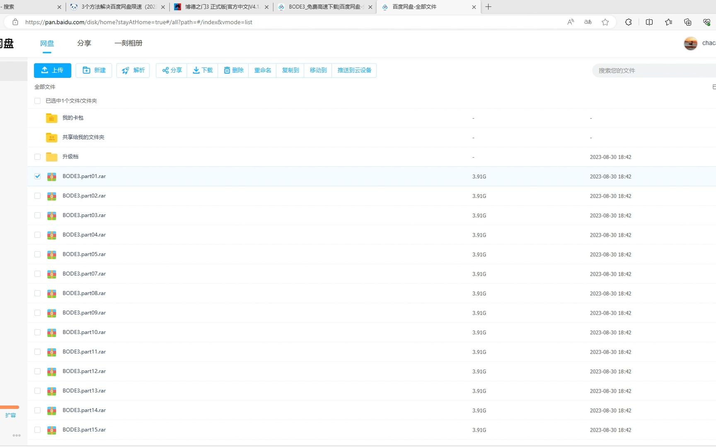The width and height of the screenshot is (716, 447).
Task: Check the BODE3.part05.rar checkbox
Action: click(x=37, y=254)
